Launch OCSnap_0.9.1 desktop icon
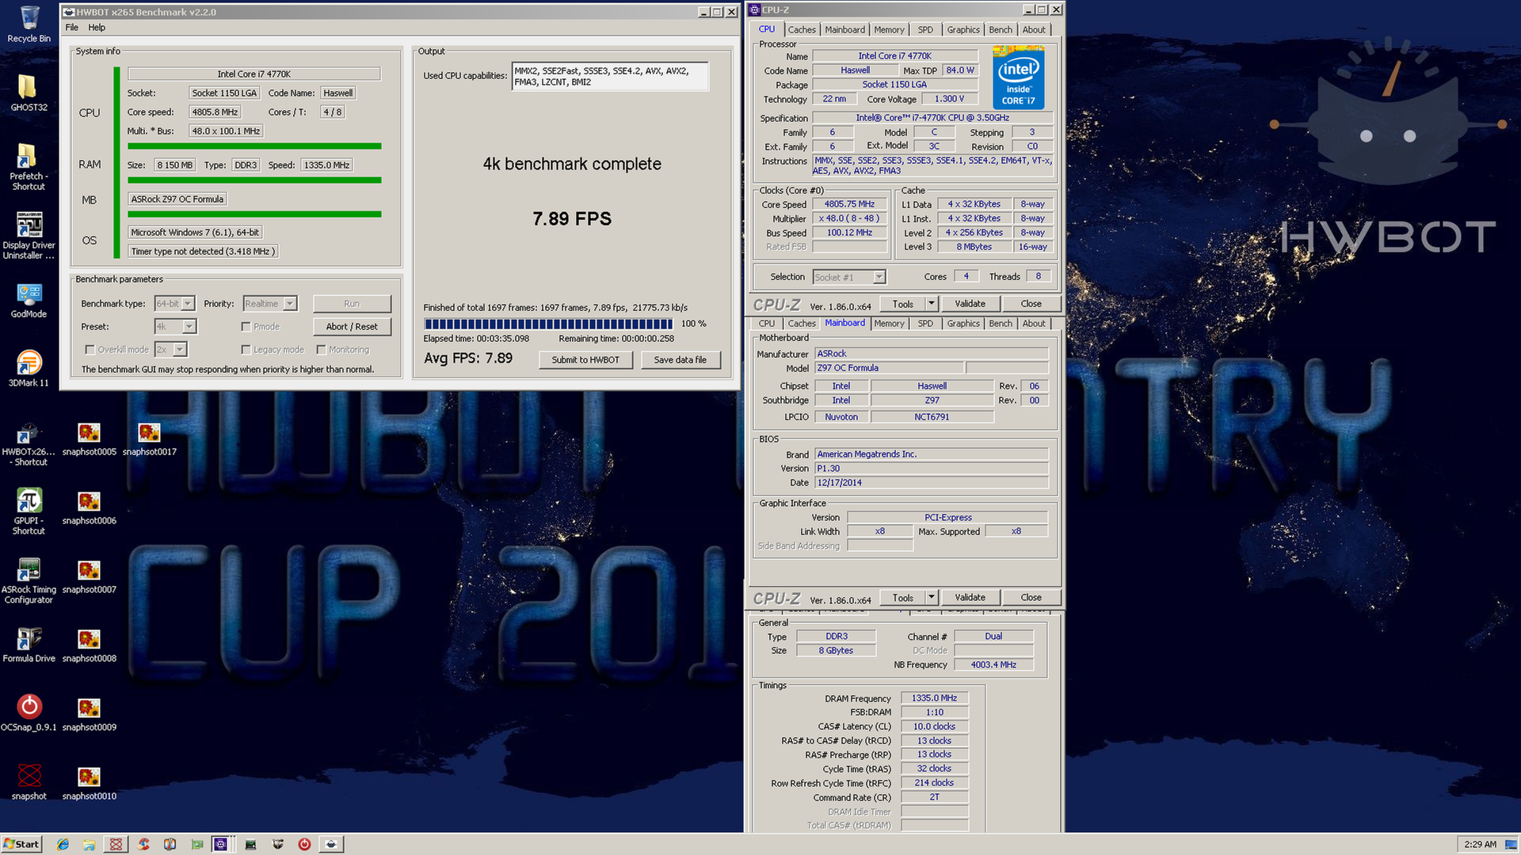The width and height of the screenshot is (1521, 855). pyautogui.click(x=29, y=712)
